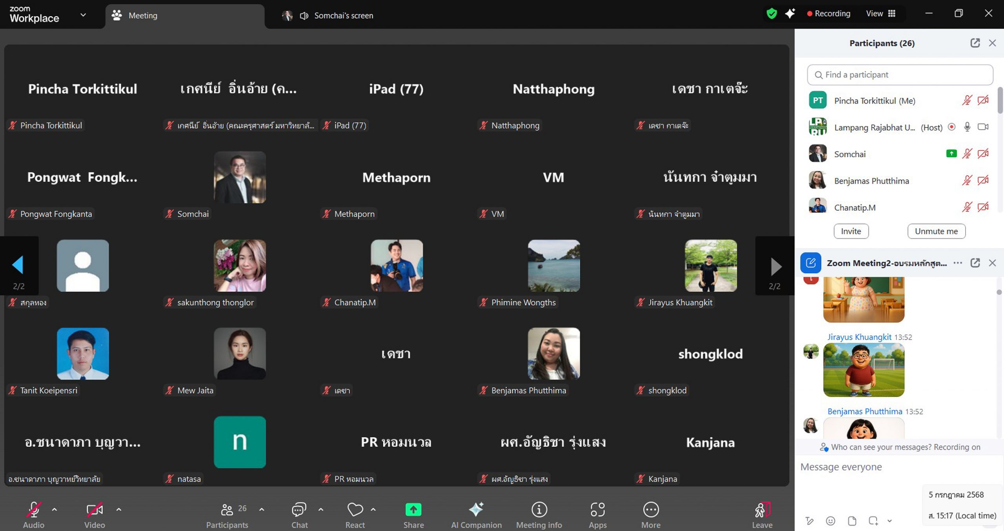Go to previous gallery page arrow
The width and height of the screenshot is (1004, 531).
18,265
